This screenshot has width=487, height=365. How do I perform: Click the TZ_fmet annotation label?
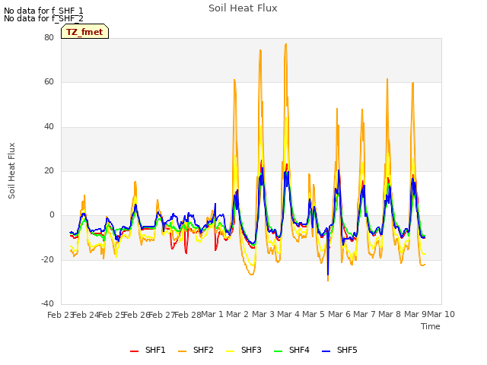[84, 32]
